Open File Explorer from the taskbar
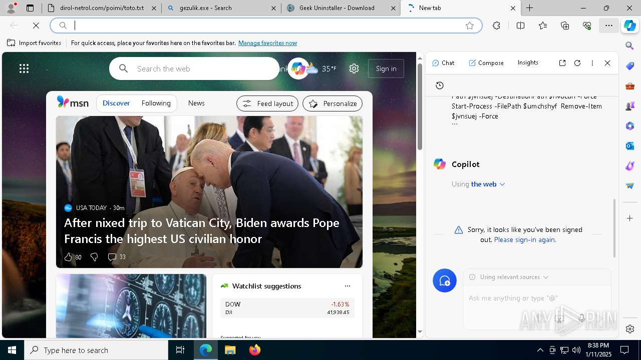 click(230, 350)
